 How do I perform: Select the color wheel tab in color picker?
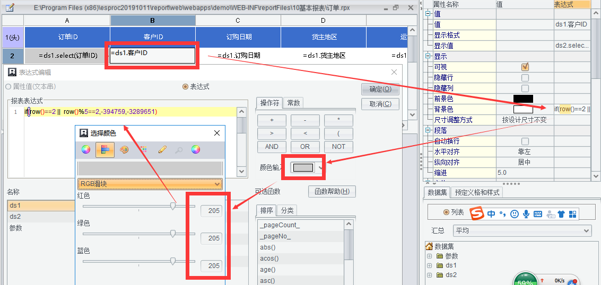(86, 149)
